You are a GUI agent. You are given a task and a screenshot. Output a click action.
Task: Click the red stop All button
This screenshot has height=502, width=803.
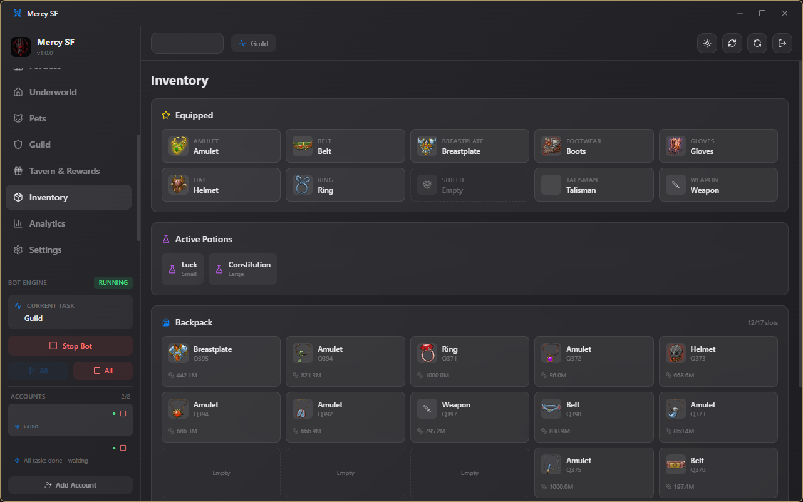point(103,371)
